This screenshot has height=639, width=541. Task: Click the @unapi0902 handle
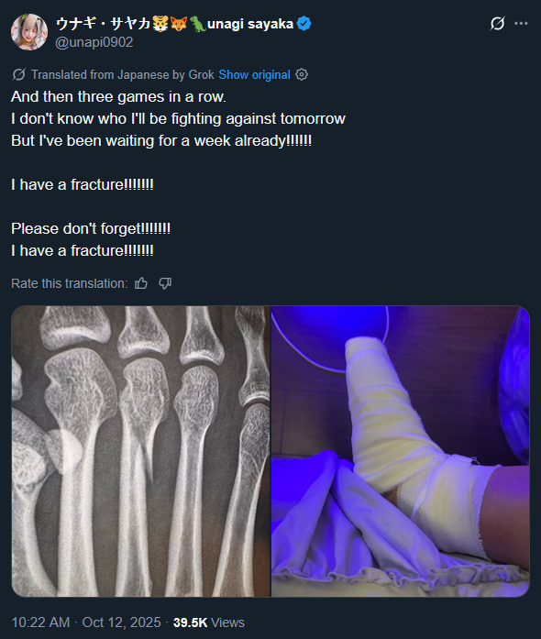(94, 42)
